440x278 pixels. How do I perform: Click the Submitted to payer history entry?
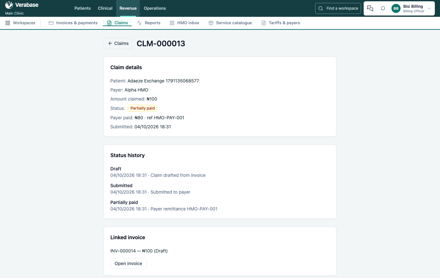pos(170,192)
